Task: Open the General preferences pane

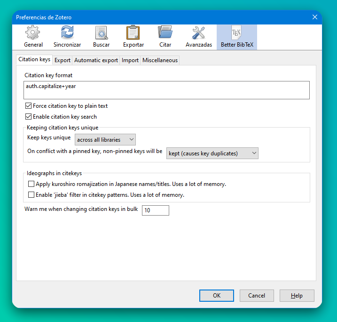Action: point(33,37)
